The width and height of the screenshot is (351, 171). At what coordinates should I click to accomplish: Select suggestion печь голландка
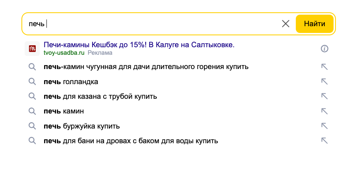(71, 82)
